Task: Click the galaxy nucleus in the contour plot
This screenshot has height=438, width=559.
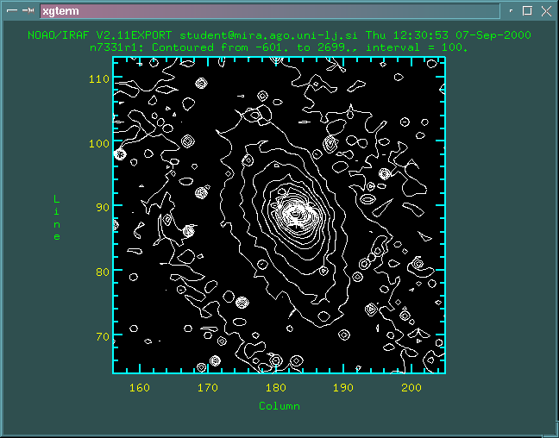Action: pyautogui.click(x=296, y=214)
